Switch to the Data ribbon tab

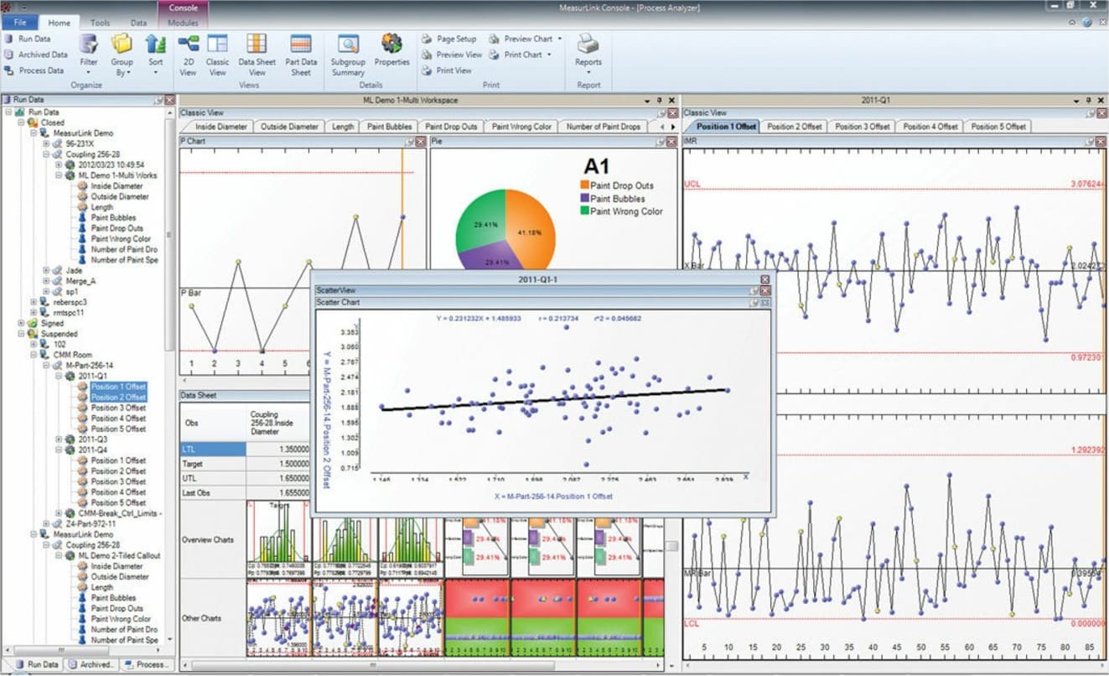pyautogui.click(x=138, y=23)
